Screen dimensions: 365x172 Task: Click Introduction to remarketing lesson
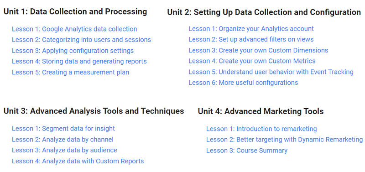pos(261,129)
